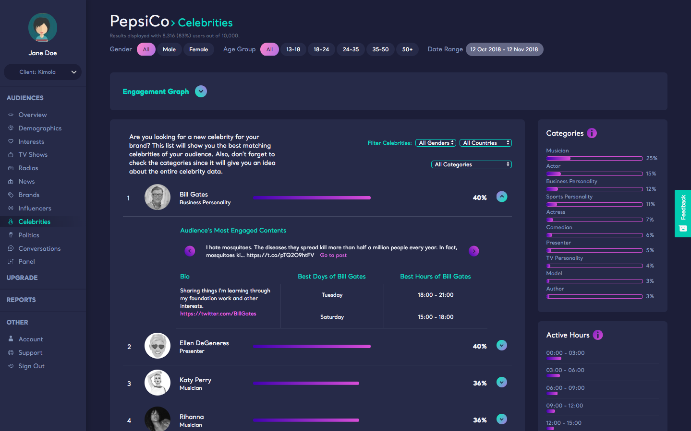Image resolution: width=691 pixels, height=431 pixels.
Task: Open Influencers page in sidebar
Action: coord(35,208)
